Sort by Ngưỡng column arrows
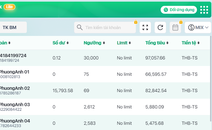The width and height of the screenshot is (212, 130). [104, 43]
